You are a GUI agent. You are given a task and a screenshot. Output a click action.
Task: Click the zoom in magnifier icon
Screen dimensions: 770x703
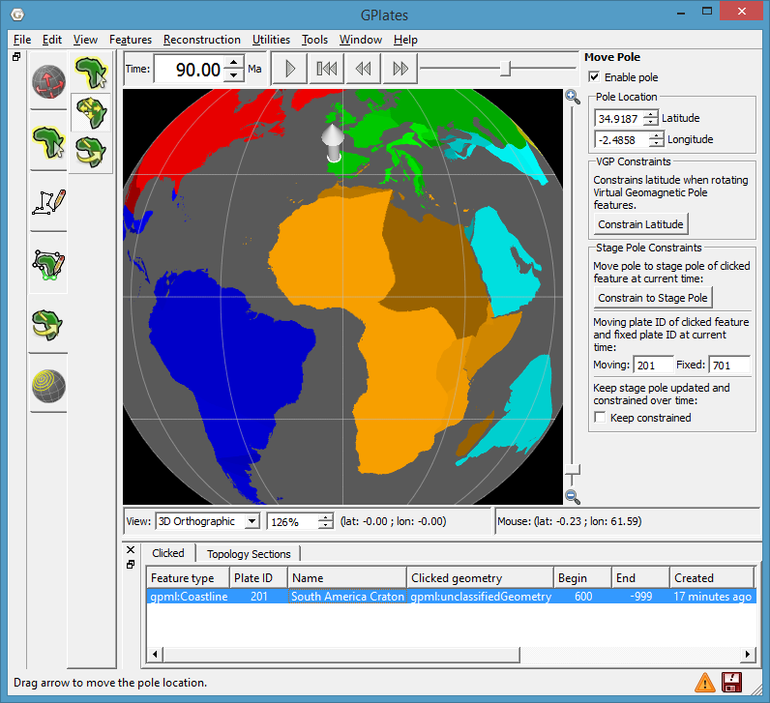[572, 97]
